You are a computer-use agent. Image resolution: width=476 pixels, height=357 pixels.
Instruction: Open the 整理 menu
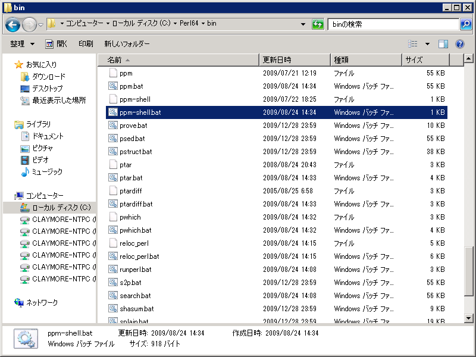point(22,44)
